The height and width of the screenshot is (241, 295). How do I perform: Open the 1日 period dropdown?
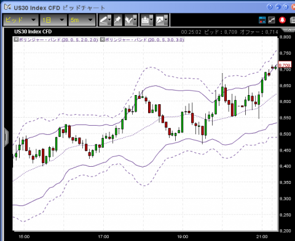tap(53, 20)
